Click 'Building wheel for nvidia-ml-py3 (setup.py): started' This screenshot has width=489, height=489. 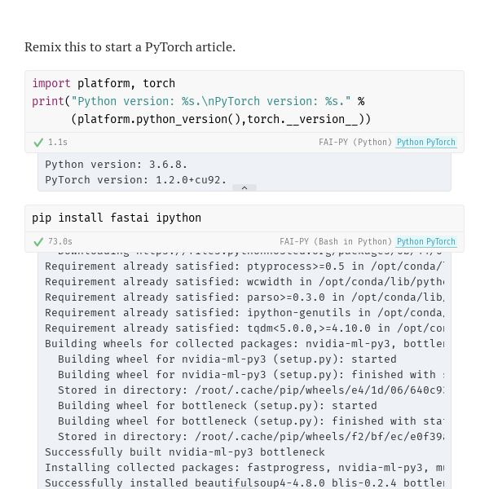(x=227, y=359)
